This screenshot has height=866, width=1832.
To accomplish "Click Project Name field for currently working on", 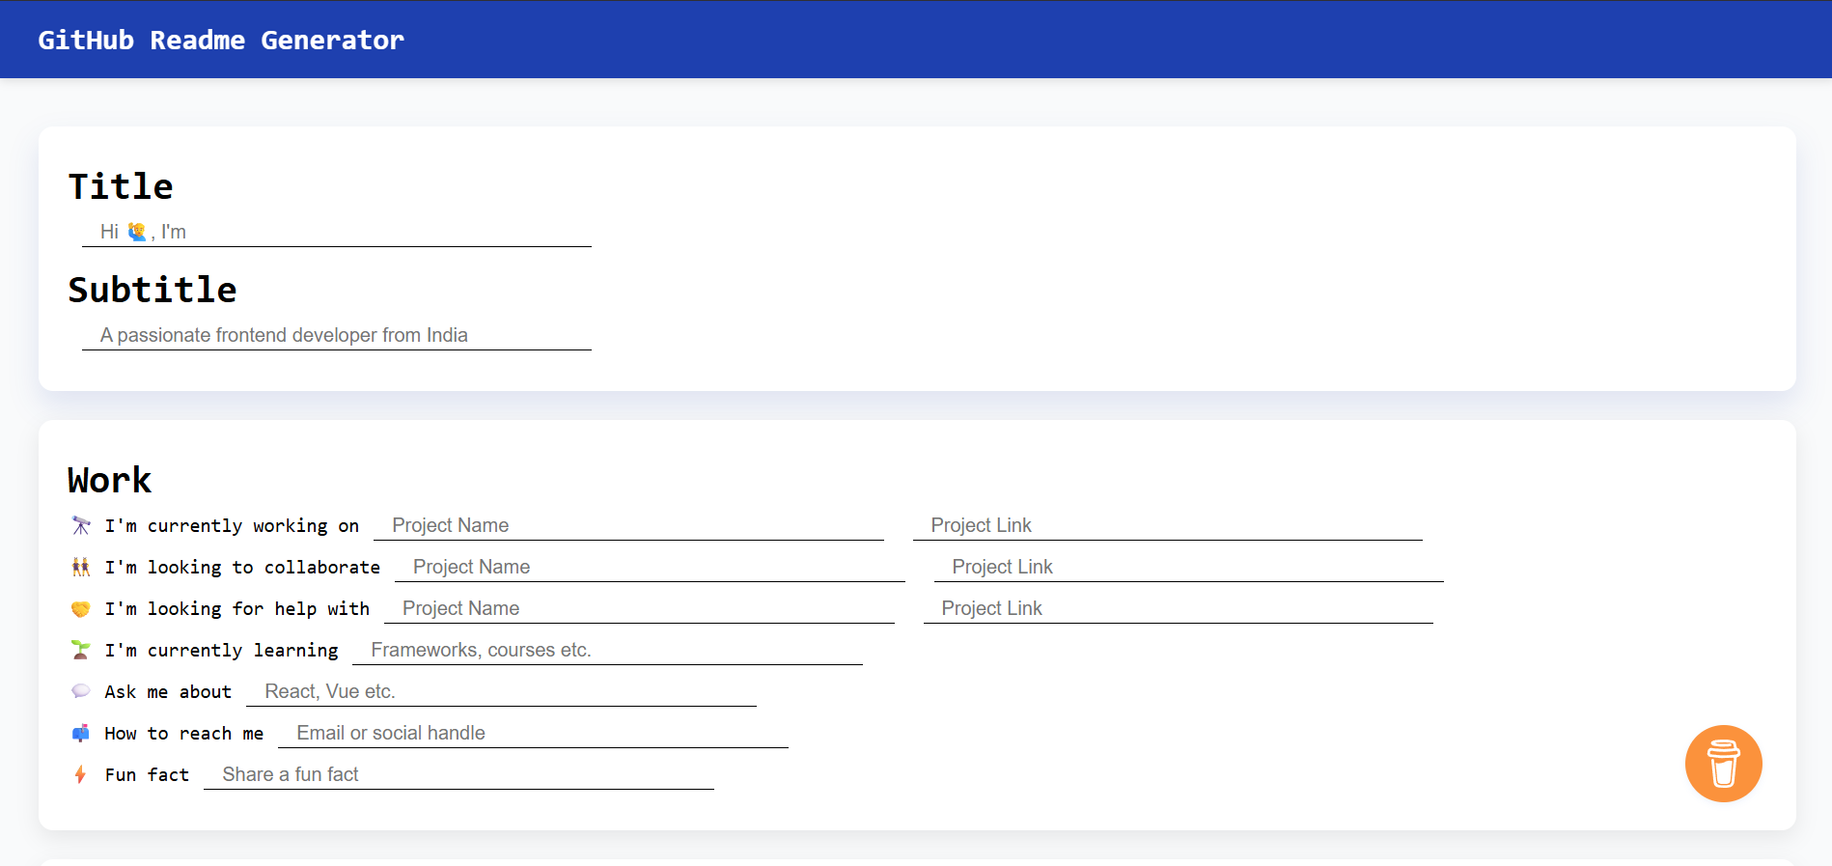I will point(628,525).
